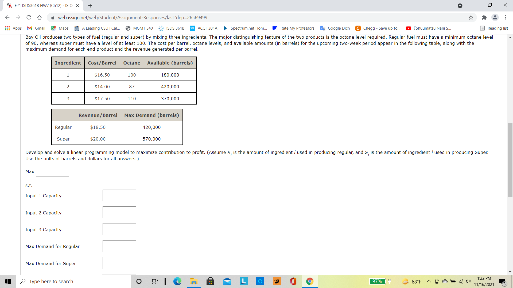Open Chrome's three-dot menu
This screenshot has width=513, height=288.
[506, 17]
